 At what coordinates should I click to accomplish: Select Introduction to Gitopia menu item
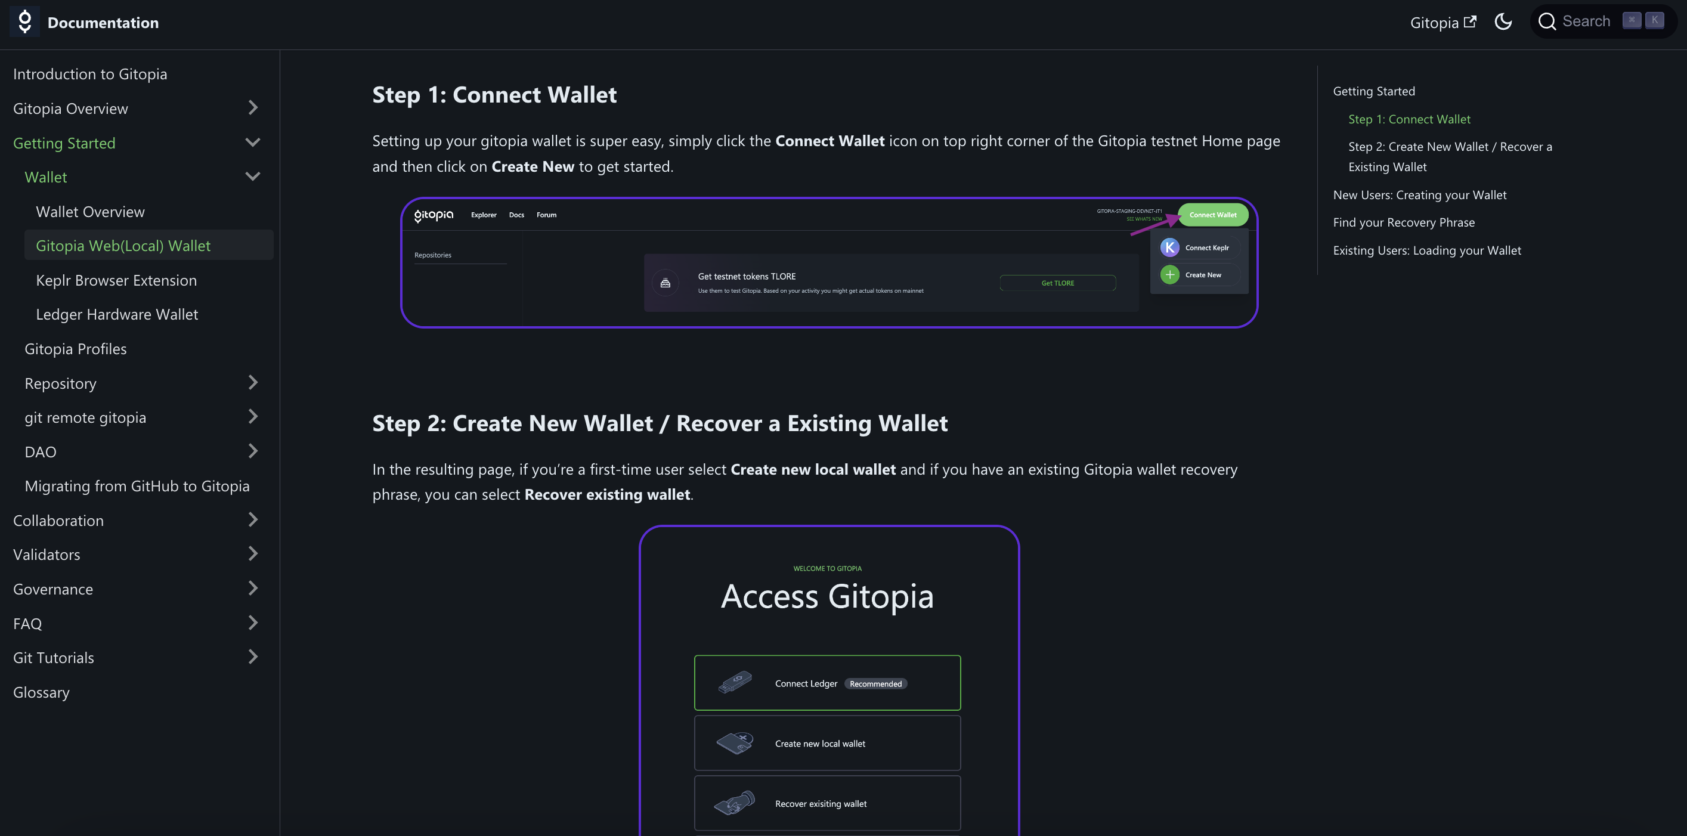click(89, 73)
